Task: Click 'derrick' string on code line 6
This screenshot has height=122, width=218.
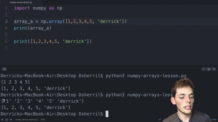Action: click(x=75, y=41)
